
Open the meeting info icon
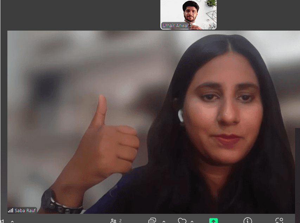pyautogui.click(x=248, y=220)
